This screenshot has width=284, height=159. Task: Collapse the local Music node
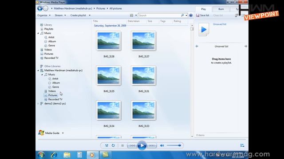coord(38,33)
